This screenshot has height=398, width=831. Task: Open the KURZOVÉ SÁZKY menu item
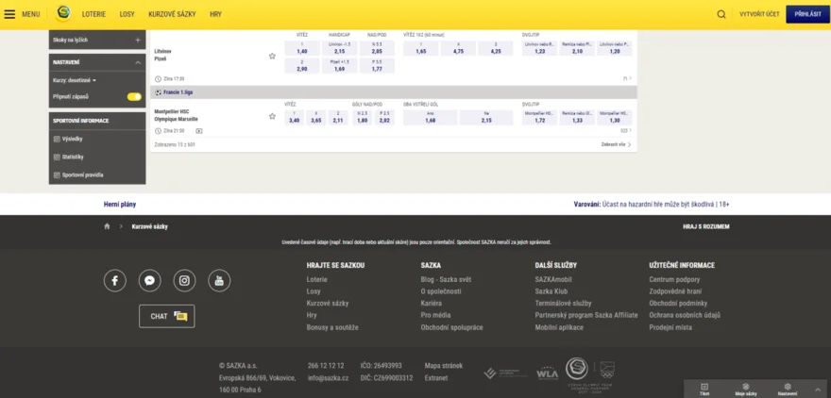(x=172, y=14)
